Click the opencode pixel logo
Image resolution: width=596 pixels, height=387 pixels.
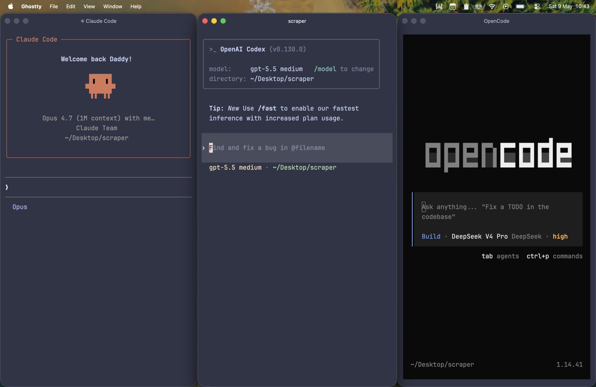(x=498, y=155)
